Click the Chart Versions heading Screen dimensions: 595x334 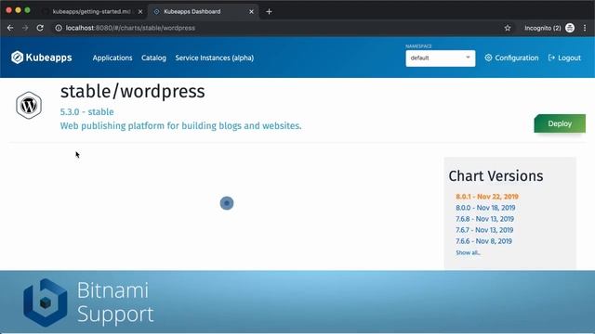pyautogui.click(x=496, y=176)
